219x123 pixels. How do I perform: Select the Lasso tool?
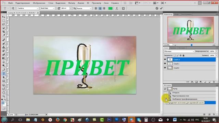point(4,24)
